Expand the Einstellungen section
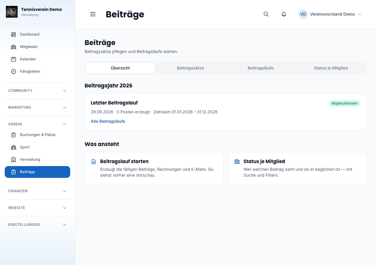376x265 pixels. [x=37, y=225]
